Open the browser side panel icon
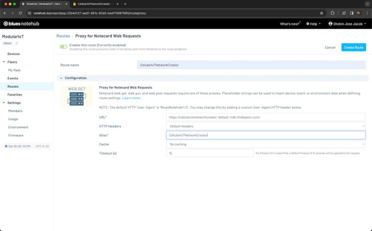The image size is (372, 231). 352,13
